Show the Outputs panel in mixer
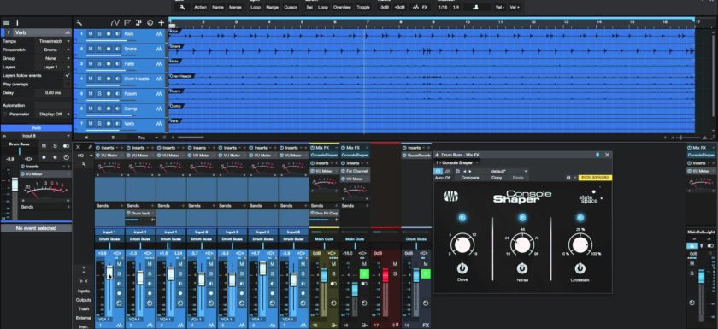Image resolution: width=718 pixels, height=329 pixels. 84,300
